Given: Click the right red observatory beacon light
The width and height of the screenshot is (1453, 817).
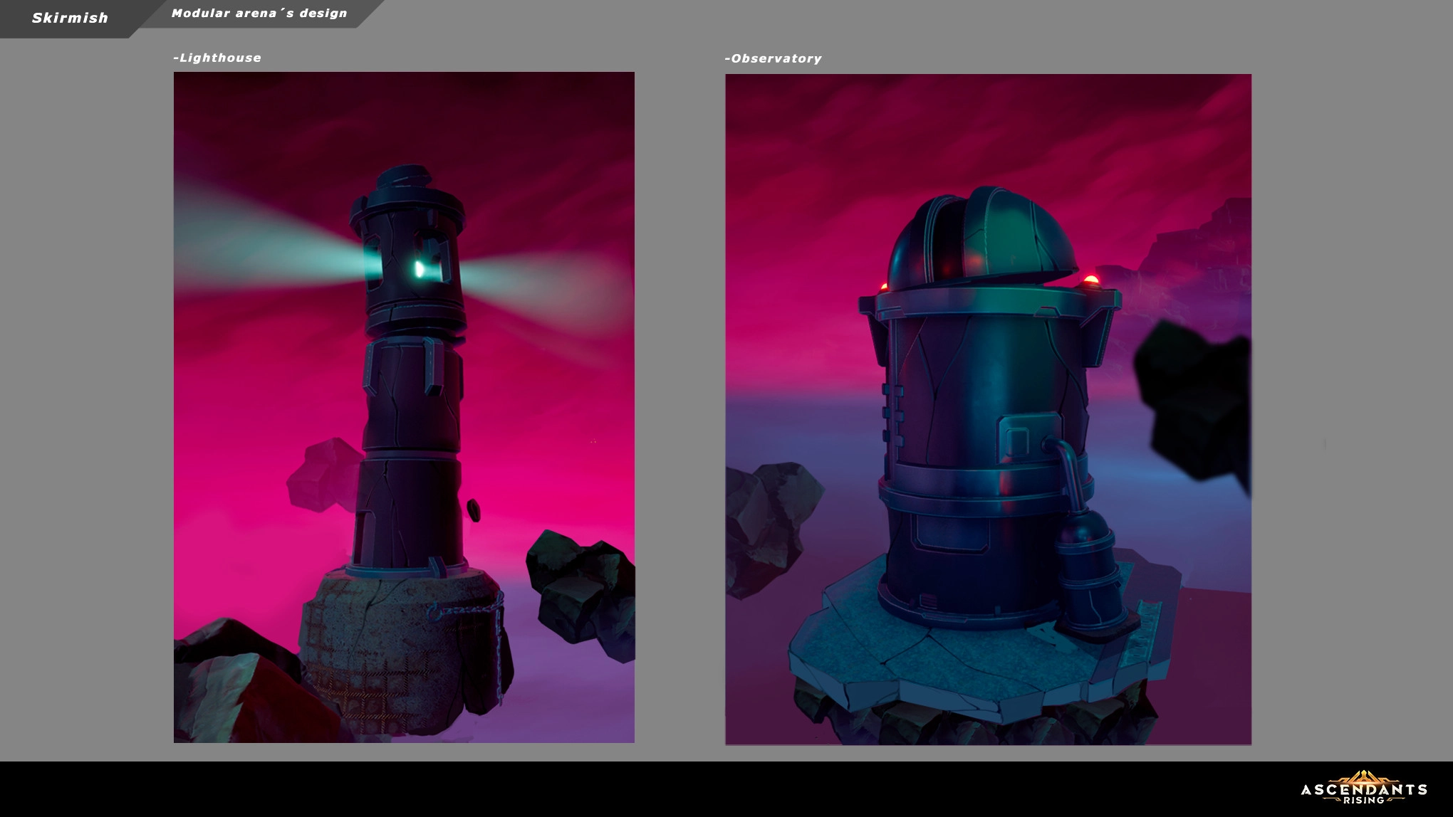Looking at the screenshot, I should 1090,280.
